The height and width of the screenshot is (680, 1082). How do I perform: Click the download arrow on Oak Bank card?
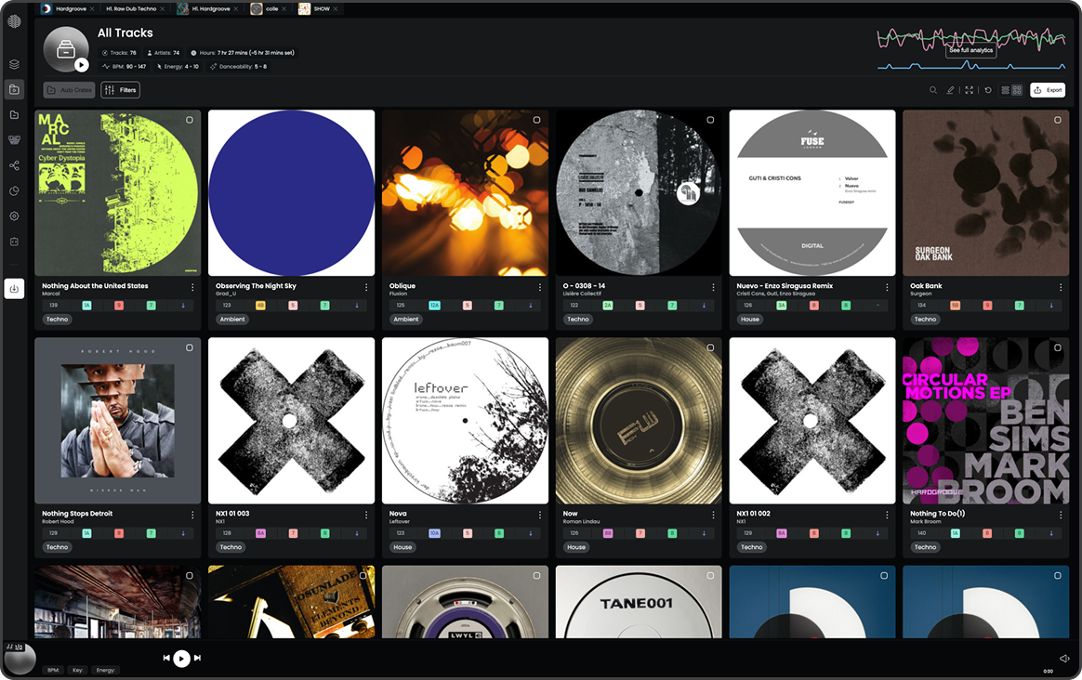pyautogui.click(x=1051, y=306)
